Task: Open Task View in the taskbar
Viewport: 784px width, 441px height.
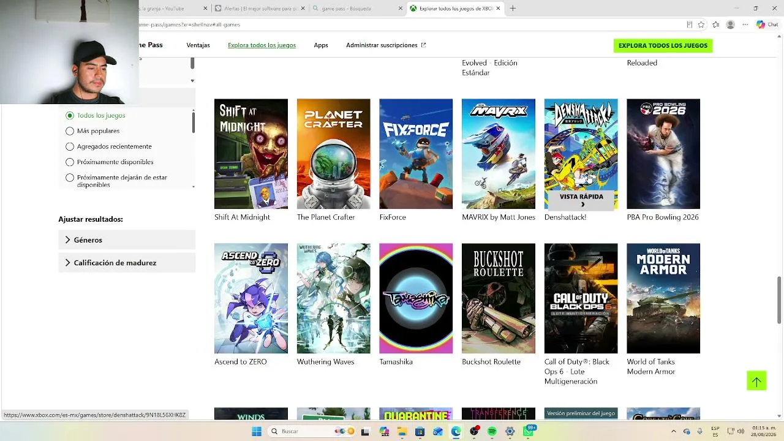Action: [366, 431]
